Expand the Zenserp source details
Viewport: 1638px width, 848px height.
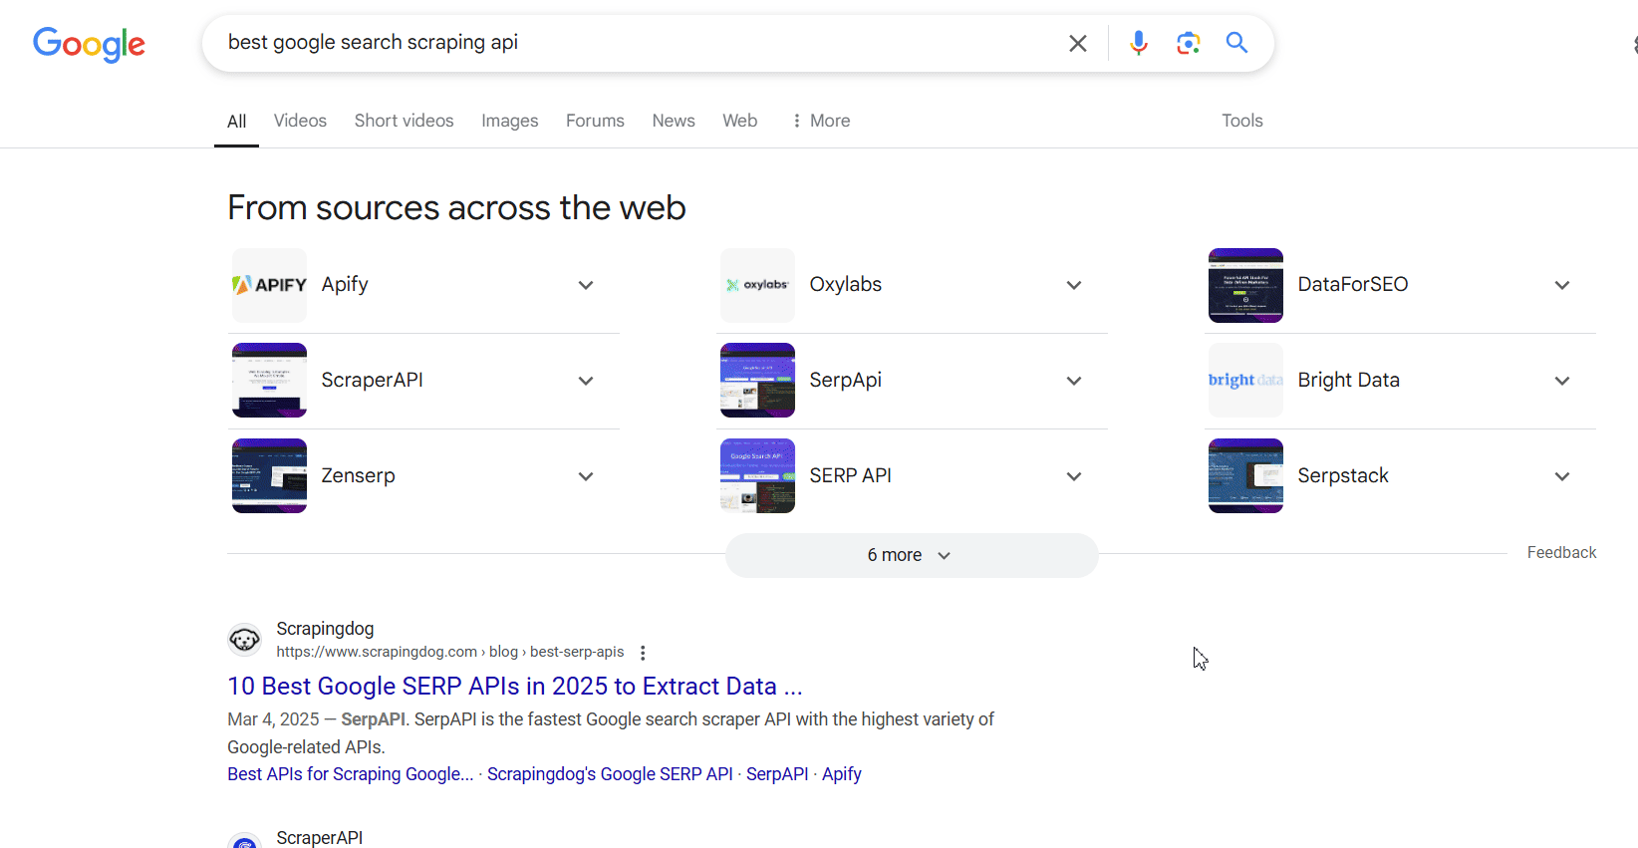coord(585,476)
